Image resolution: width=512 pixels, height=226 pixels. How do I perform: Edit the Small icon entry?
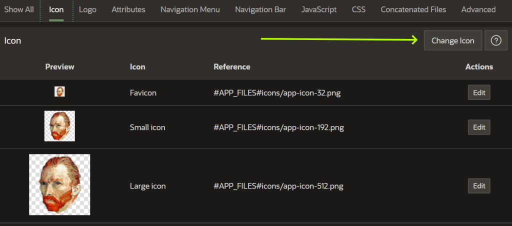(479, 127)
